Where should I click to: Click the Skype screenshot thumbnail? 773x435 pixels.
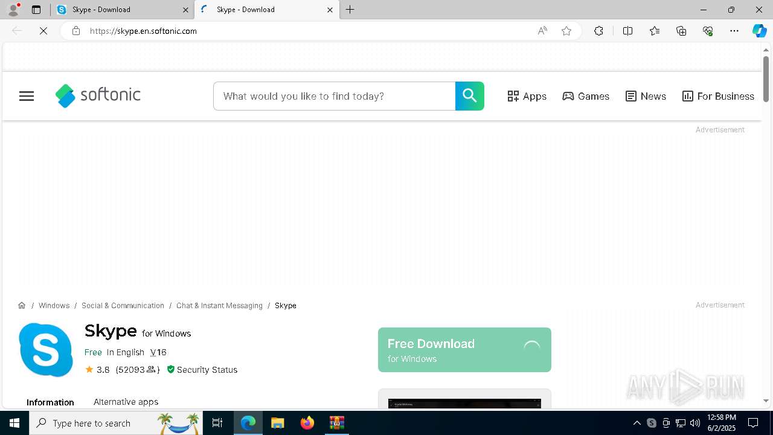(464, 403)
